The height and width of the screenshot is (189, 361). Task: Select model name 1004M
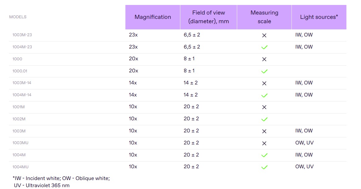(19, 155)
